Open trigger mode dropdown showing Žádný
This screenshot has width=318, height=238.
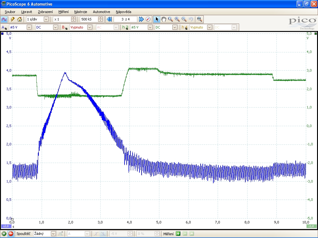click(53, 234)
